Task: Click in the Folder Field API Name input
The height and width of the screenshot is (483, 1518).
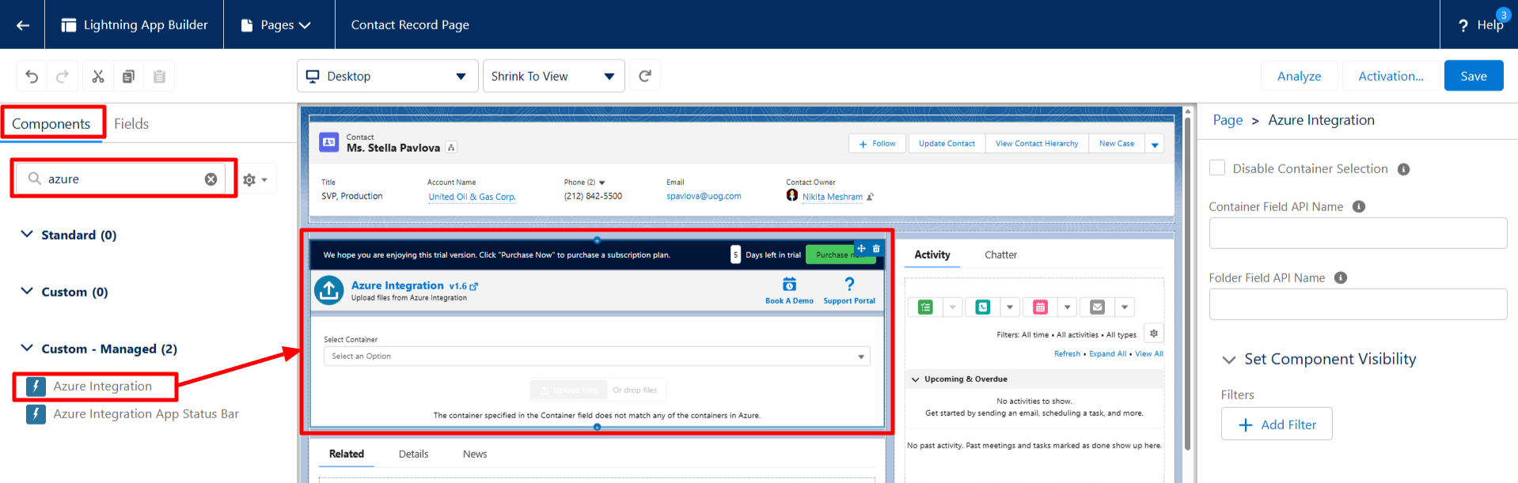Action: point(1358,304)
